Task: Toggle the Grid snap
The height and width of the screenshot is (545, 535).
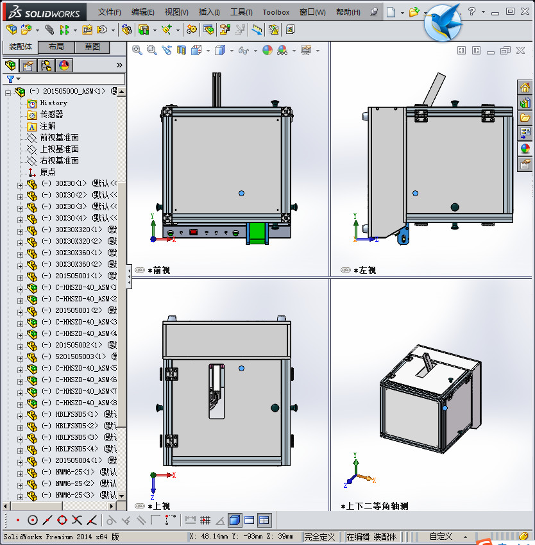Action: (x=205, y=521)
